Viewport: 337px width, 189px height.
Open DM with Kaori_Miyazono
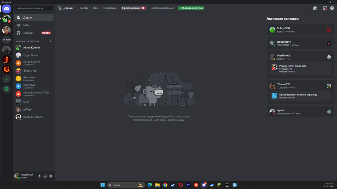[34, 117]
